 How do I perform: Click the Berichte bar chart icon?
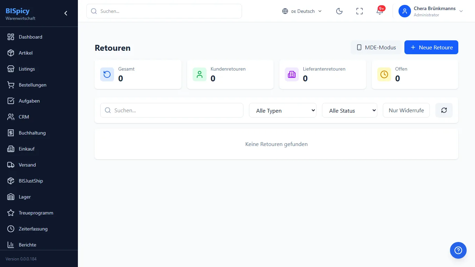tap(11, 245)
